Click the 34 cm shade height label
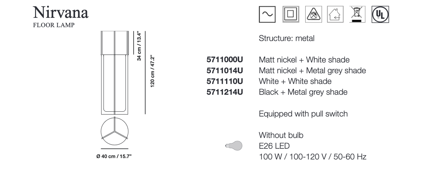438x173 pixels. [139, 46]
